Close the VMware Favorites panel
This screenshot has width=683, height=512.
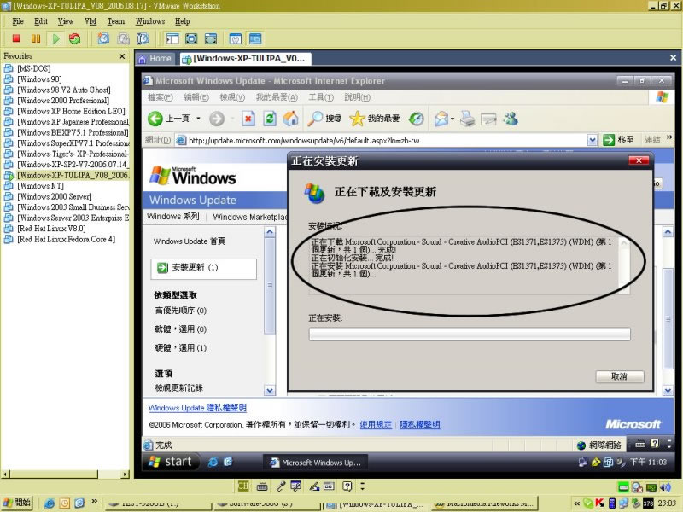(122, 56)
